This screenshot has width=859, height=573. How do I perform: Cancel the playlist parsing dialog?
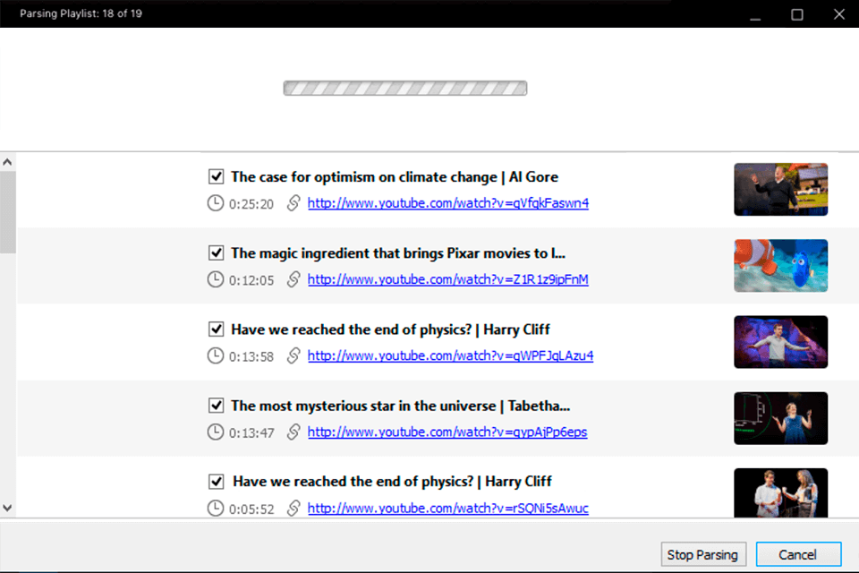pos(798,554)
